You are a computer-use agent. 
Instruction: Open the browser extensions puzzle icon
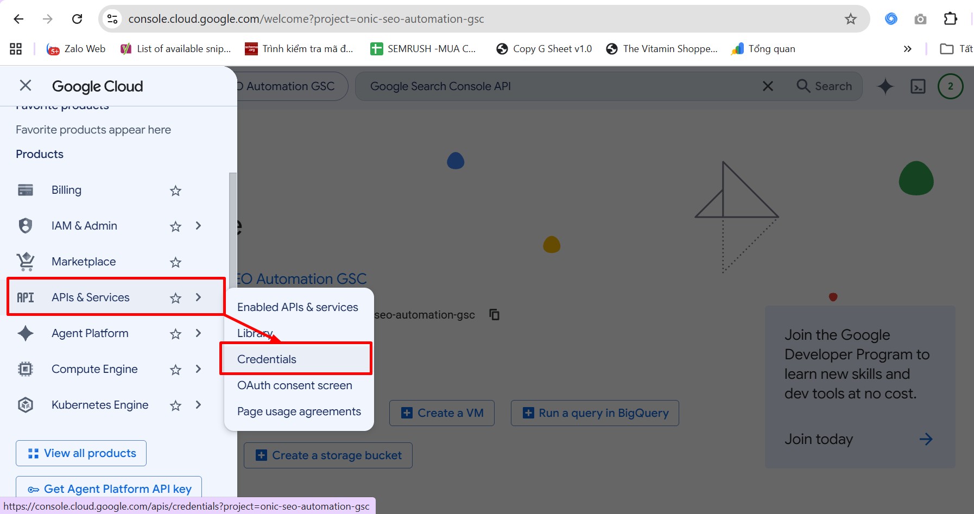click(950, 19)
